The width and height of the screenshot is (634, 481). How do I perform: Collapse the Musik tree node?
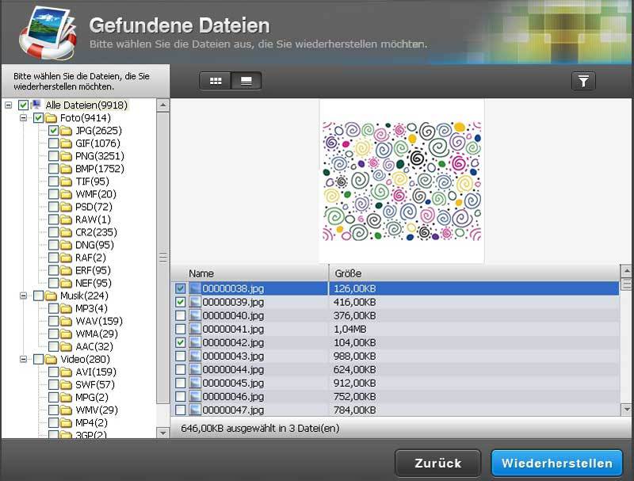(24, 296)
